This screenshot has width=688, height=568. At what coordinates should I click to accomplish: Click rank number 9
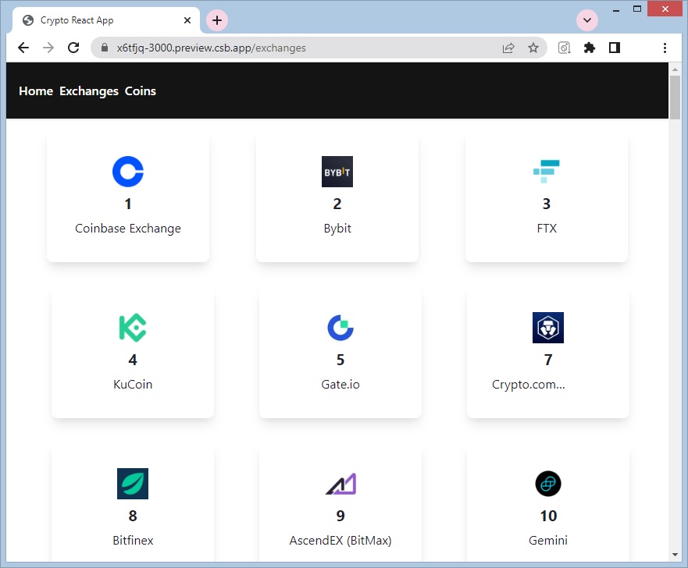[340, 516]
